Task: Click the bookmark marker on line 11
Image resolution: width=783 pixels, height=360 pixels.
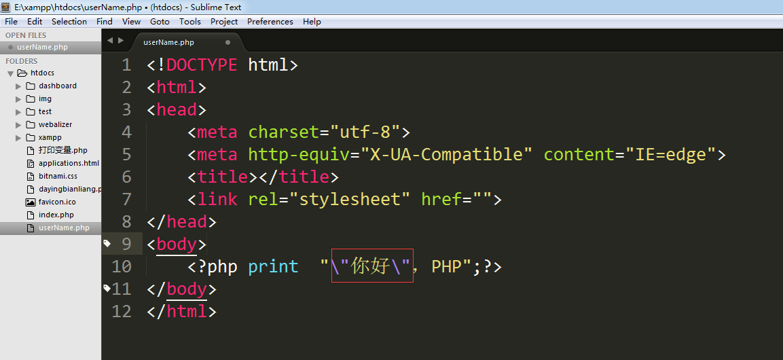Action: click(107, 288)
